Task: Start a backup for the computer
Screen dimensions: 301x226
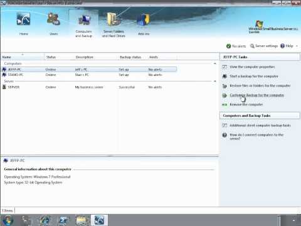Action: tap(254, 77)
